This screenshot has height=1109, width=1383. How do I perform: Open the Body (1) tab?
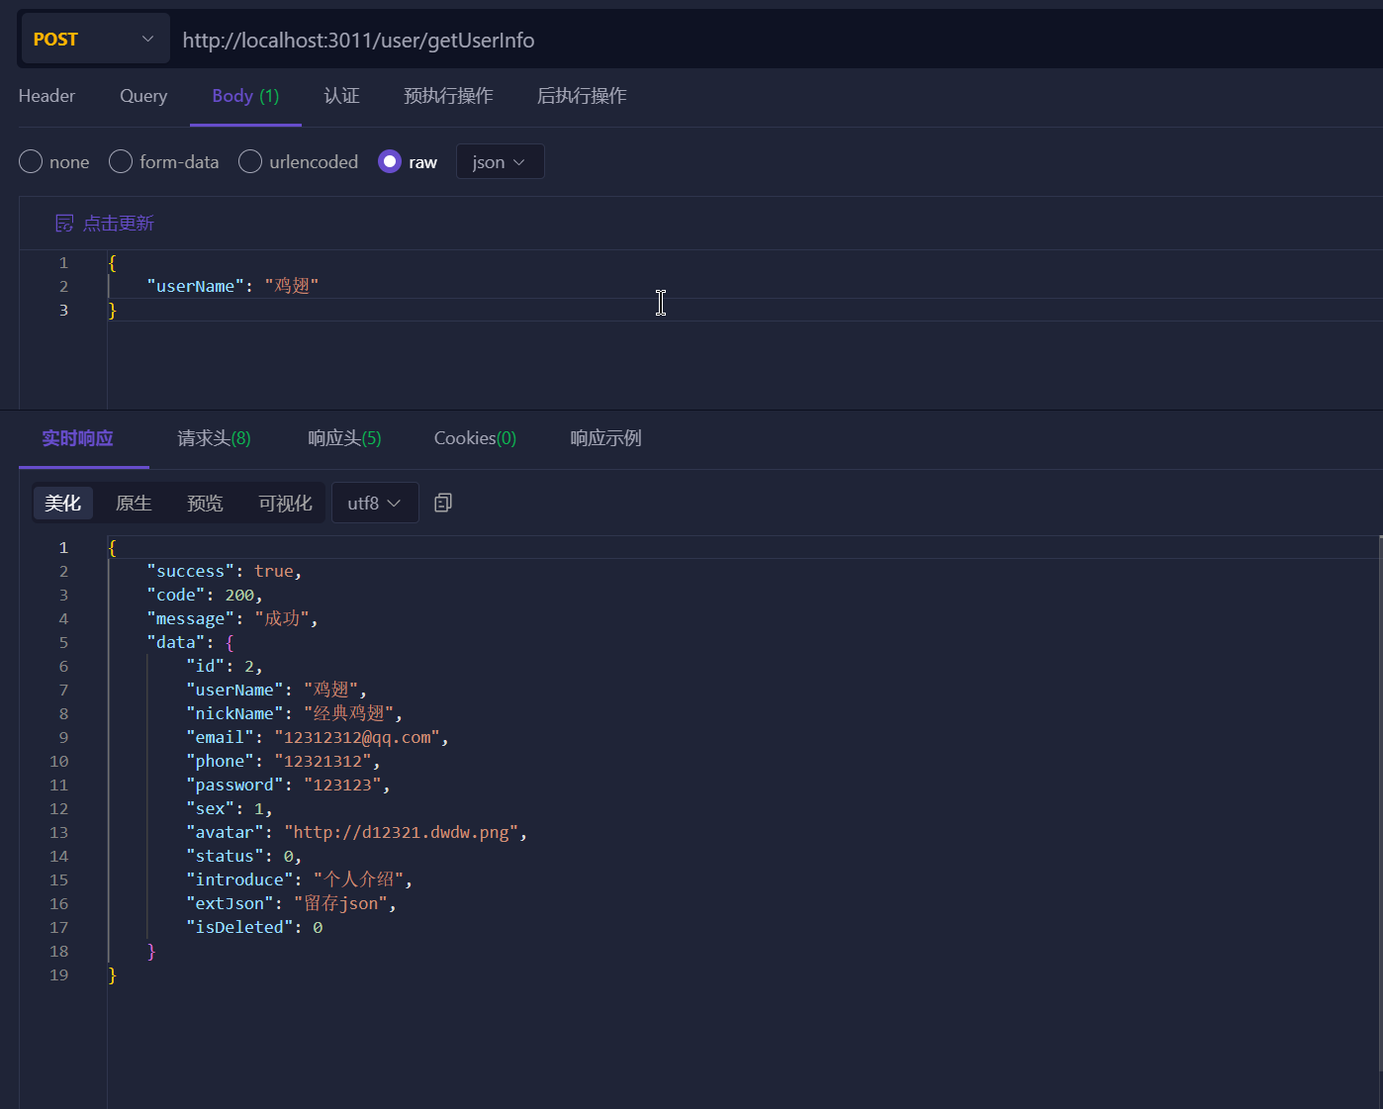(x=245, y=96)
